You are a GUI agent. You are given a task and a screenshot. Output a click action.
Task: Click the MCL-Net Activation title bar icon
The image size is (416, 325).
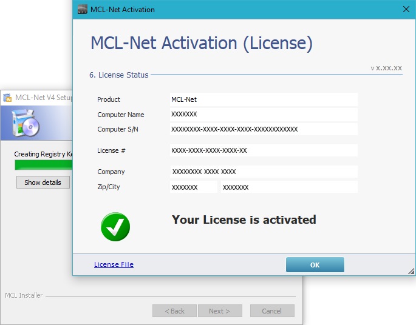[83, 9]
